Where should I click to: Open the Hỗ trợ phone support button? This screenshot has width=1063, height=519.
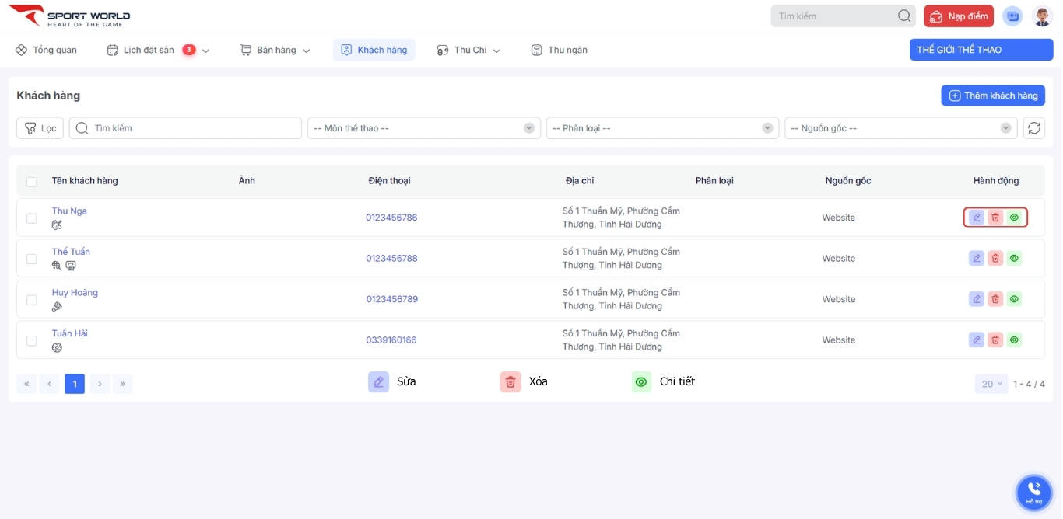[1033, 492]
